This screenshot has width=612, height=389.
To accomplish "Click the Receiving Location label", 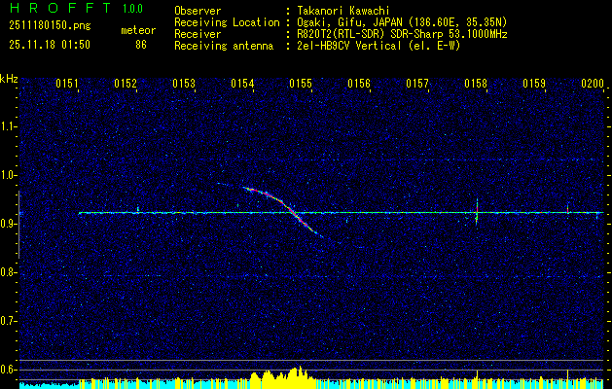I will coord(227,22).
